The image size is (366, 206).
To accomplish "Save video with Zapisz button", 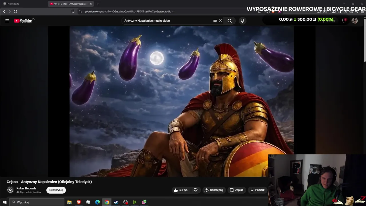I will click(x=236, y=190).
